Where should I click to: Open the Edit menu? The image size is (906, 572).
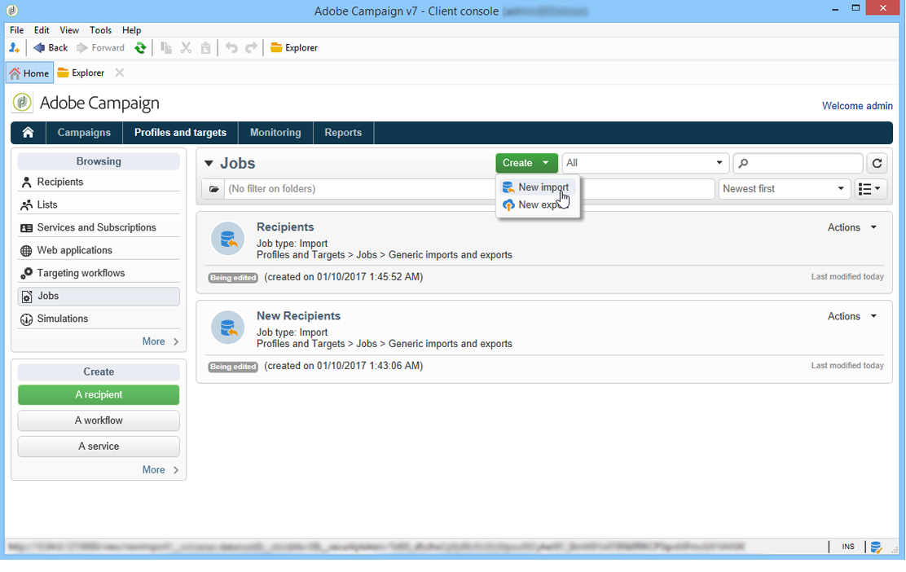42,30
